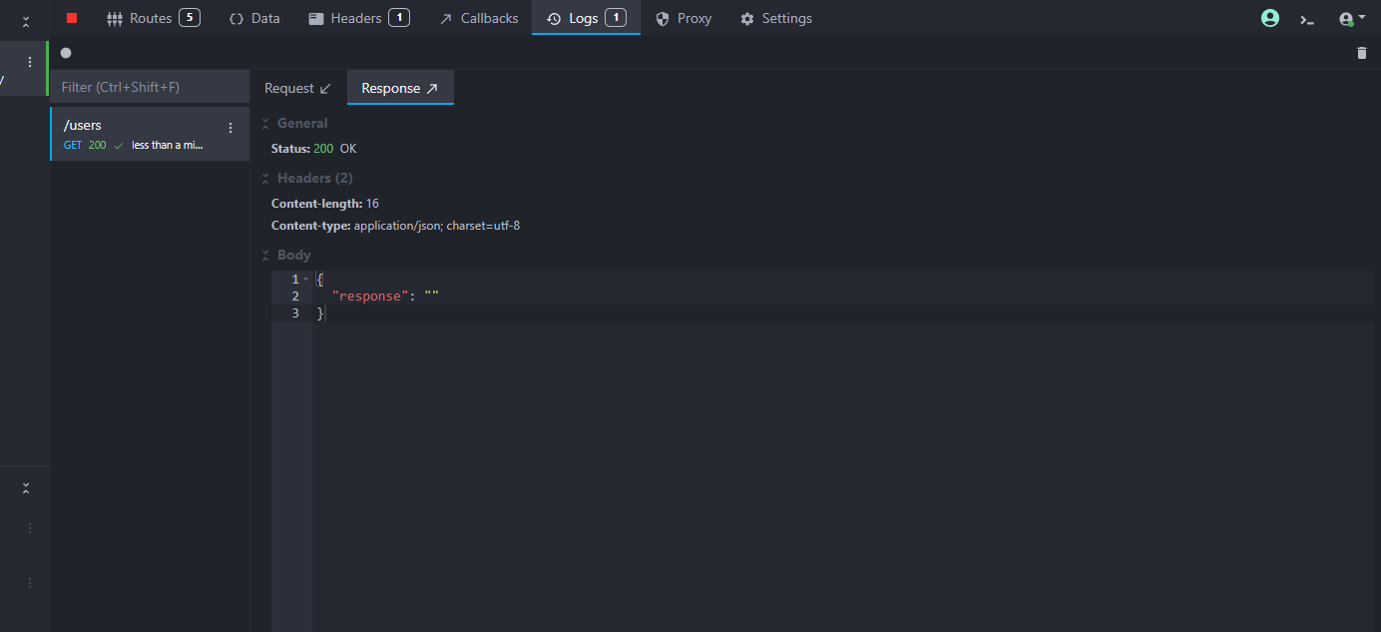Collapse the top sidebar panel chevron
This screenshot has width=1381, height=632.
click(x=26, y=21)
